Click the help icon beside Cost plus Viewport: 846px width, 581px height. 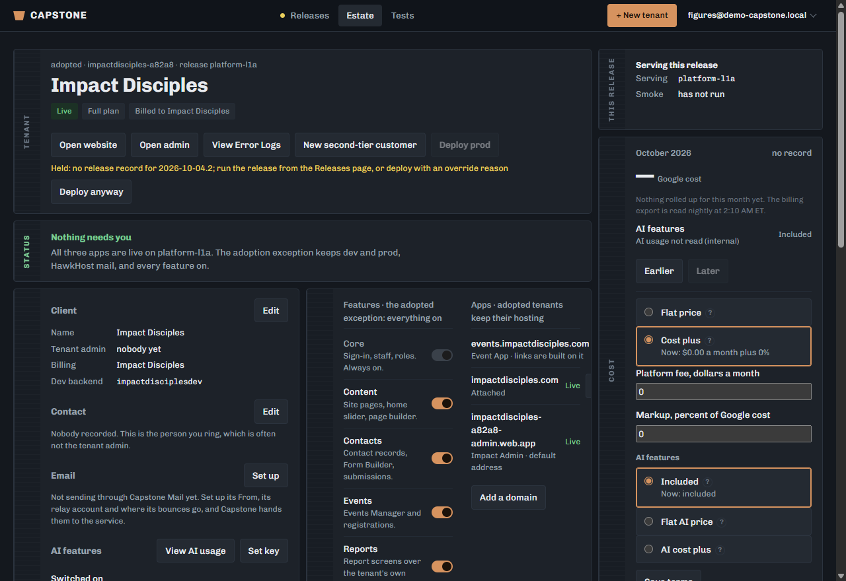click(x=710, y=341)
